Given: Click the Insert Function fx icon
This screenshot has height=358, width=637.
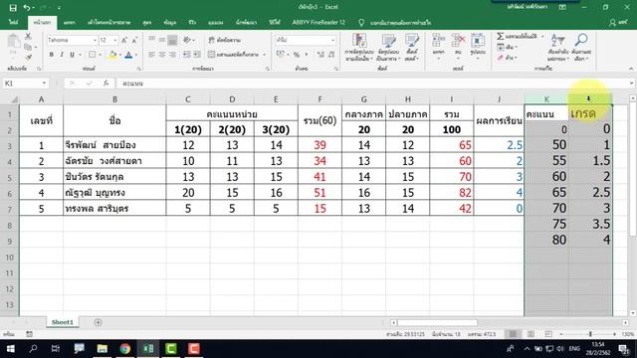Looking at the screenshot, I should tap(106, 84).
